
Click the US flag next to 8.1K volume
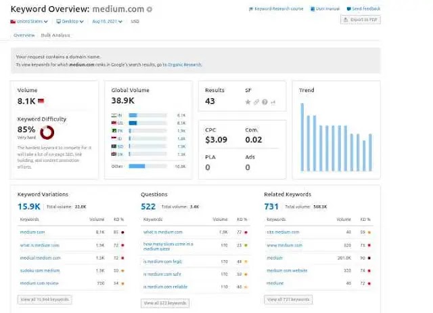[41, 101]
